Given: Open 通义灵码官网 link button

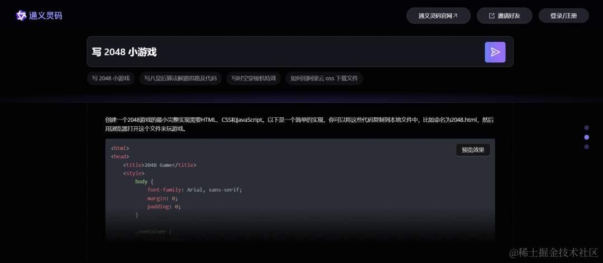Looking at the screenshot, I should coord(438,16).
